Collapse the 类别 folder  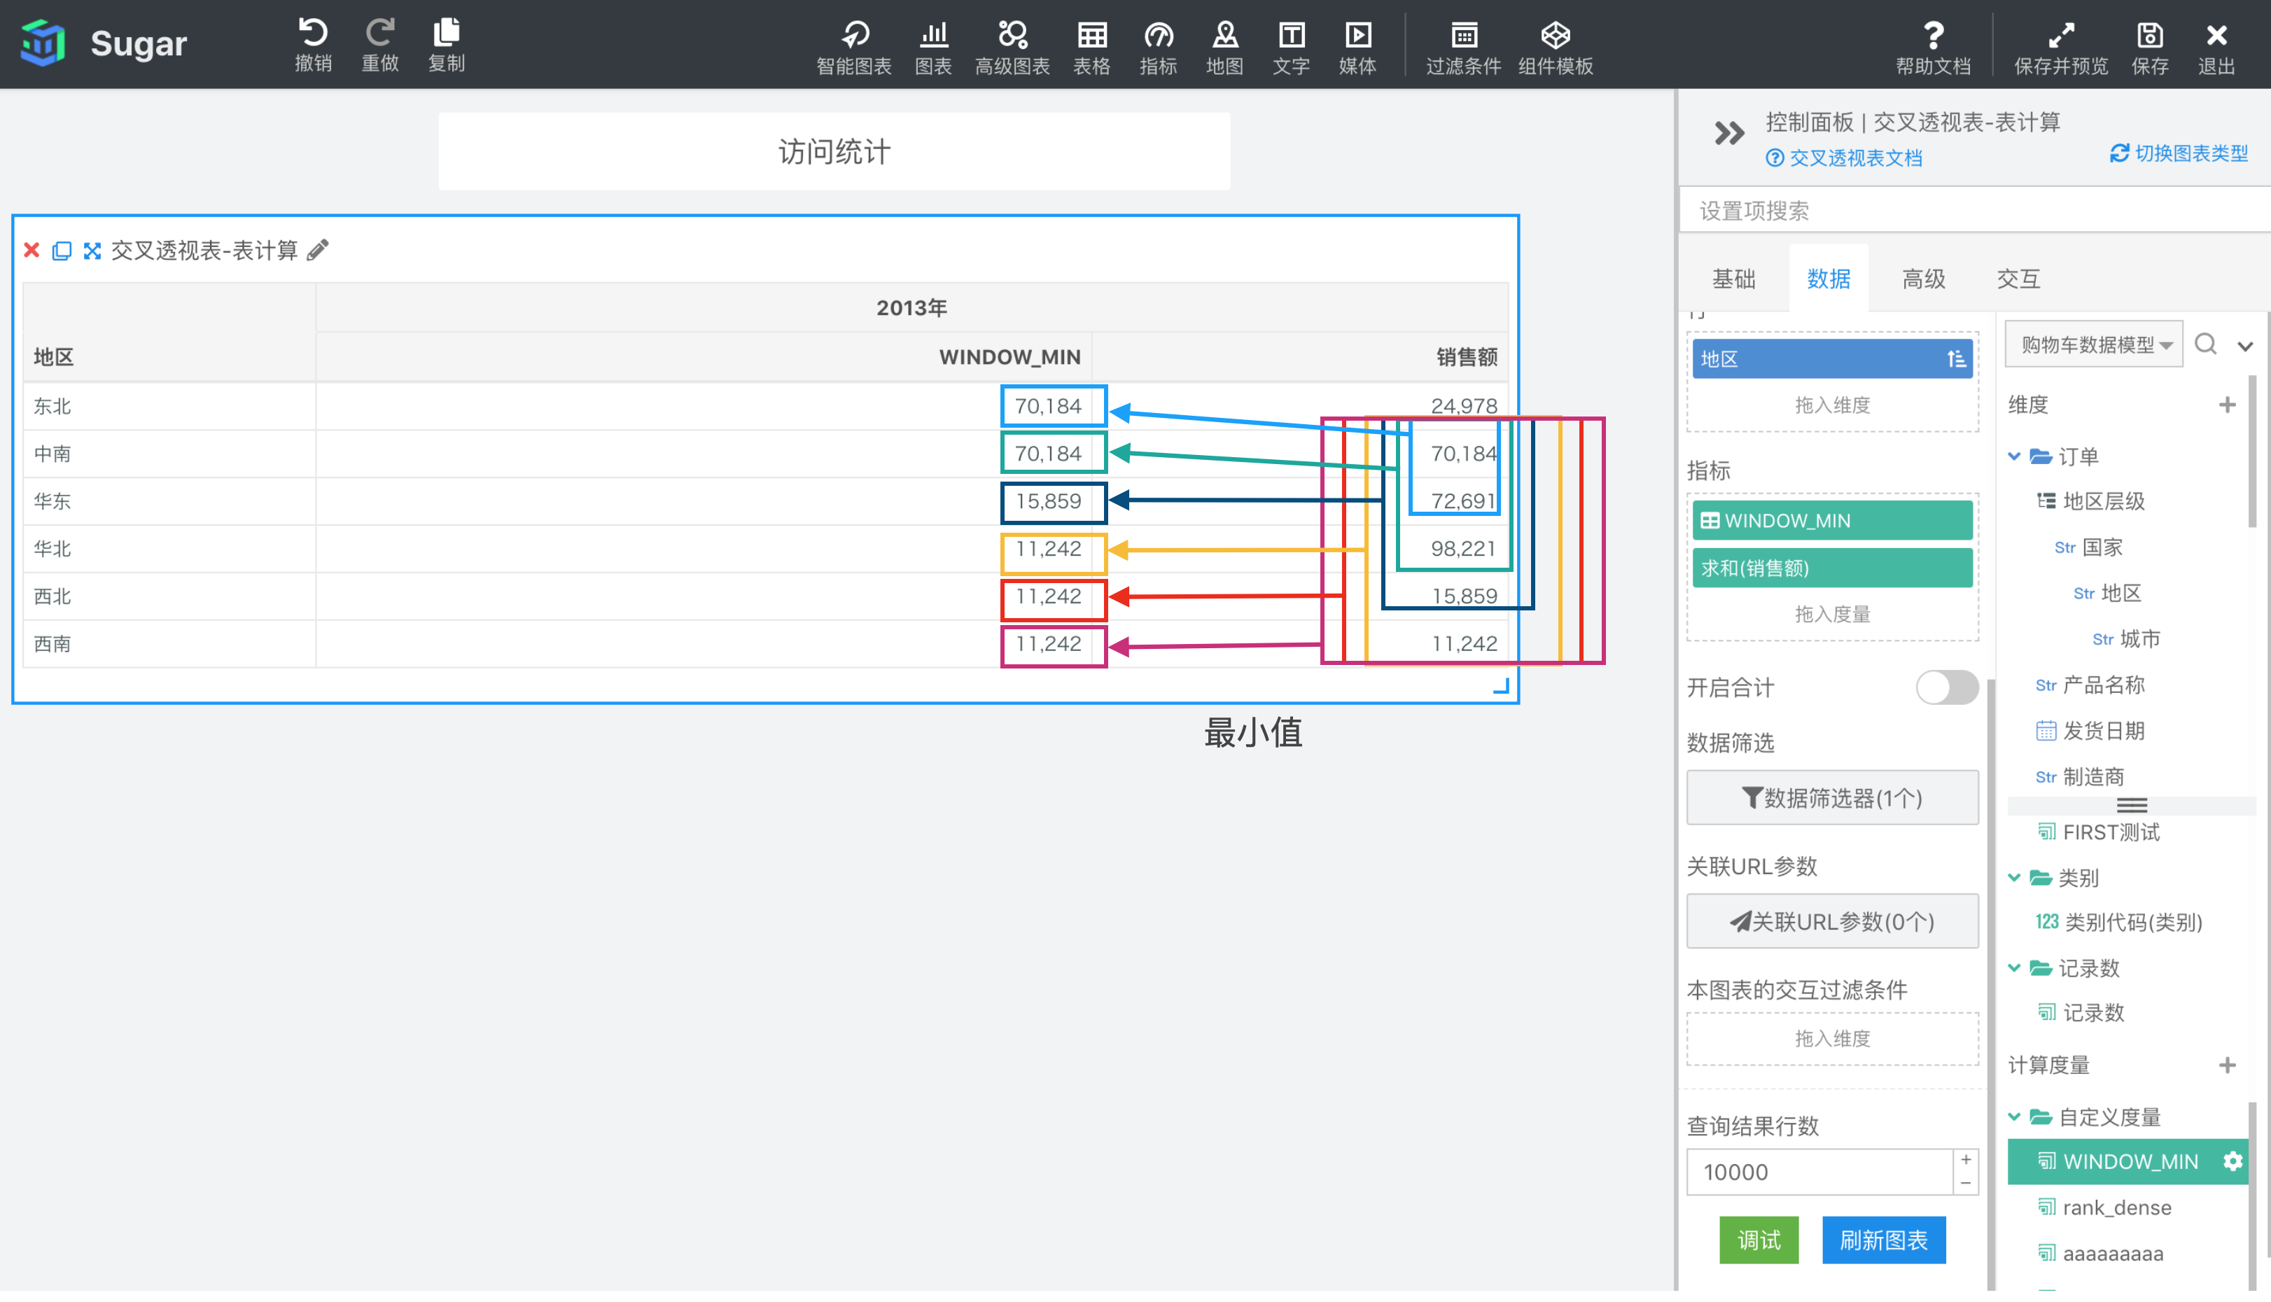click(x=2014, y=877)
